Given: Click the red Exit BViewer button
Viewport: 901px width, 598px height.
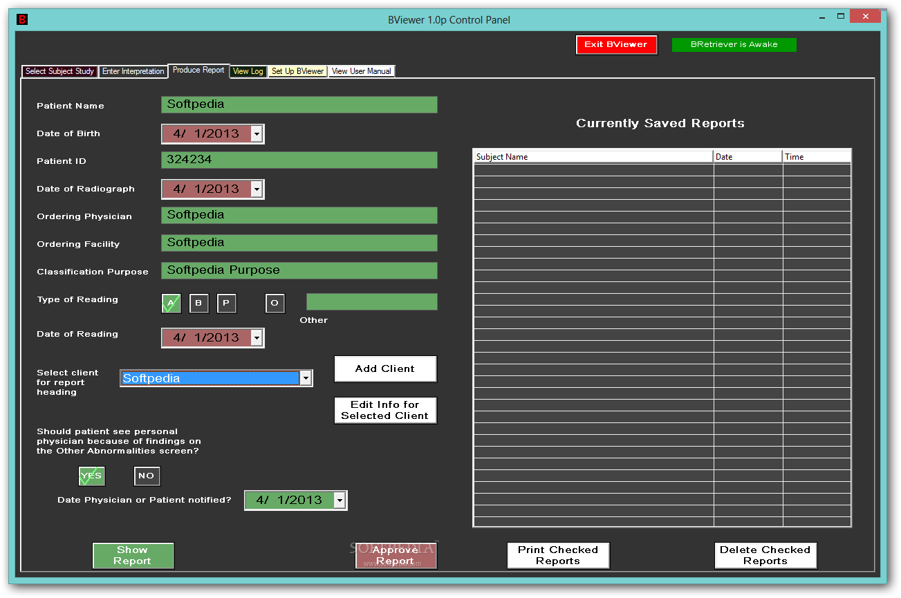Looking at the screenshot, I should pyautogui.click(x=616, y=44).
